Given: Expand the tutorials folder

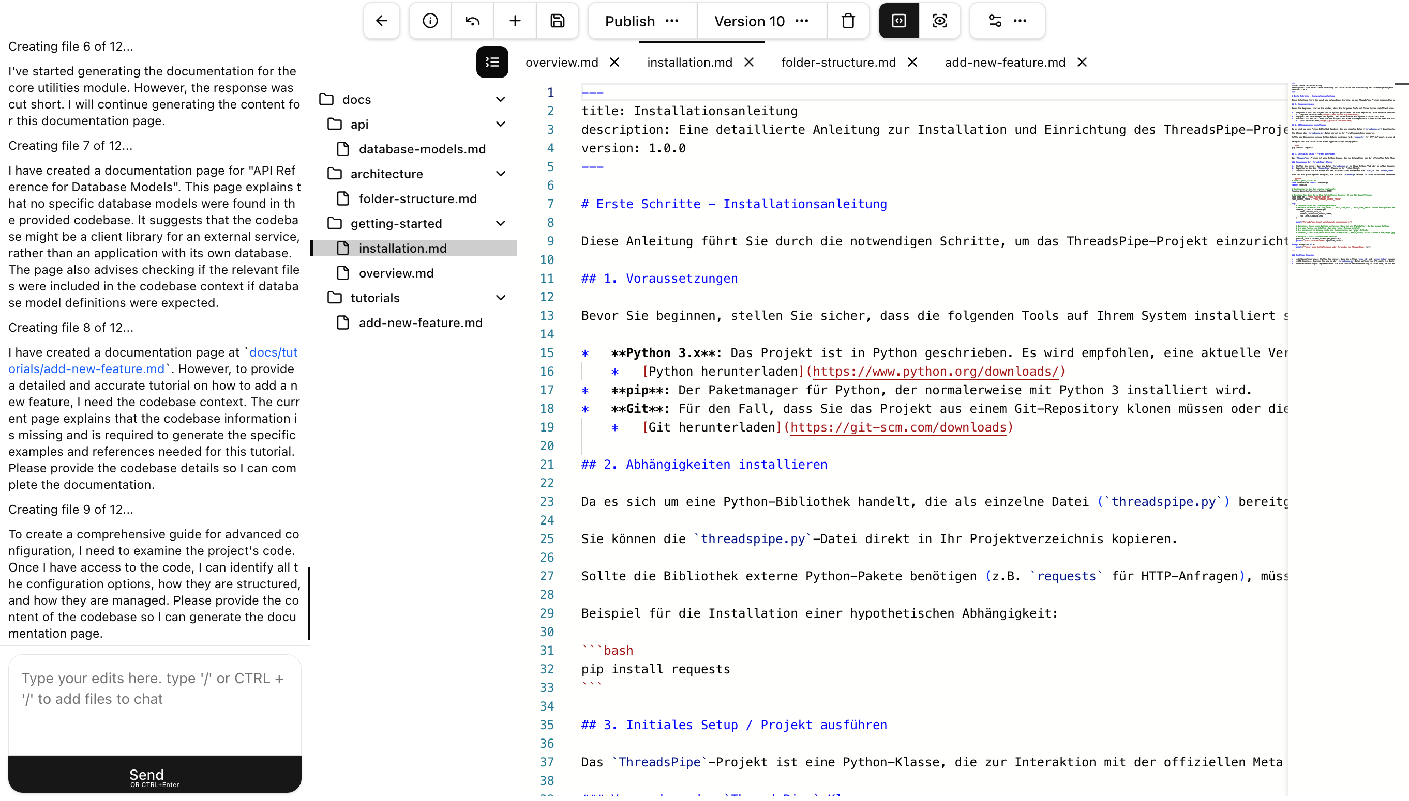Looking at the screenshot, I should tap(501, 298).
